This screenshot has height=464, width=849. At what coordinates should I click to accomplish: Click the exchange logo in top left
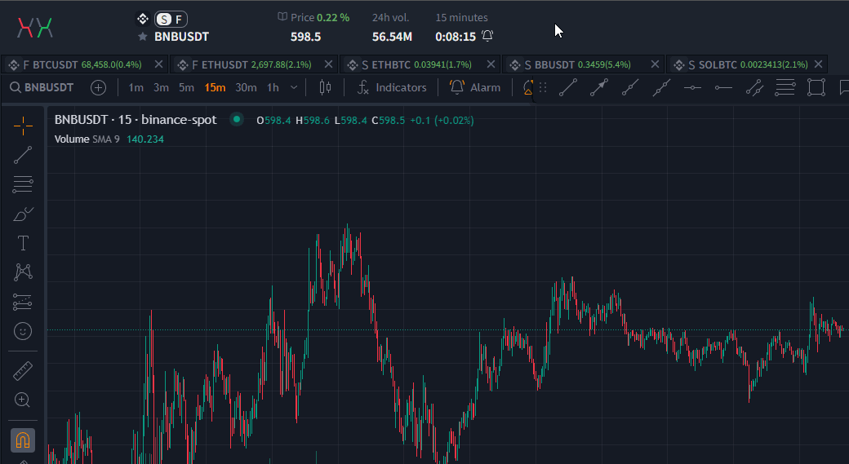(35, 28)
